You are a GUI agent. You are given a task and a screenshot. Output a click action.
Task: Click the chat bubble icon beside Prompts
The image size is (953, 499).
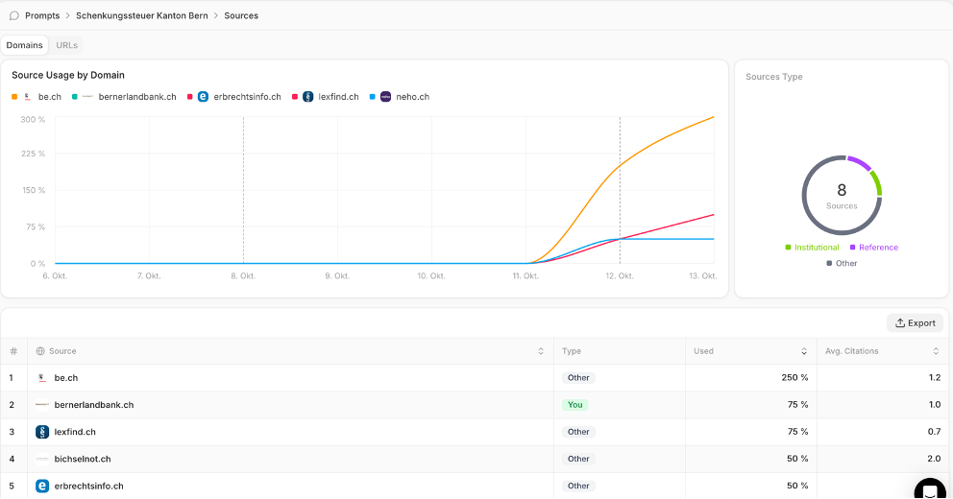tap(14, 15)
